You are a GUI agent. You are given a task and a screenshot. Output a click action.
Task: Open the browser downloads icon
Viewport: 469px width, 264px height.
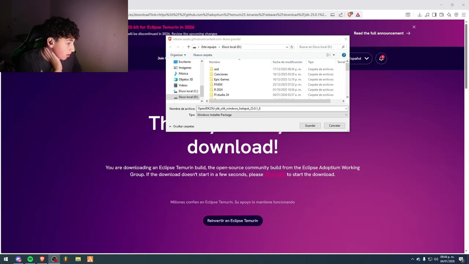click(420, 15)
